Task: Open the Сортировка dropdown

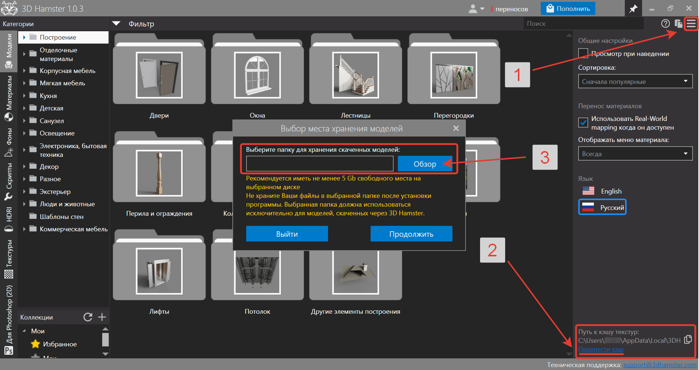Action: 635,81
